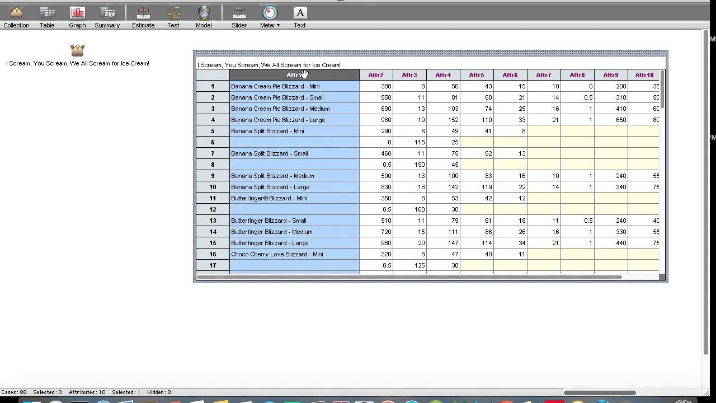Click 'Banana Split Blizzard - Small' cell

pyautogui.click(x=294, y=153)
